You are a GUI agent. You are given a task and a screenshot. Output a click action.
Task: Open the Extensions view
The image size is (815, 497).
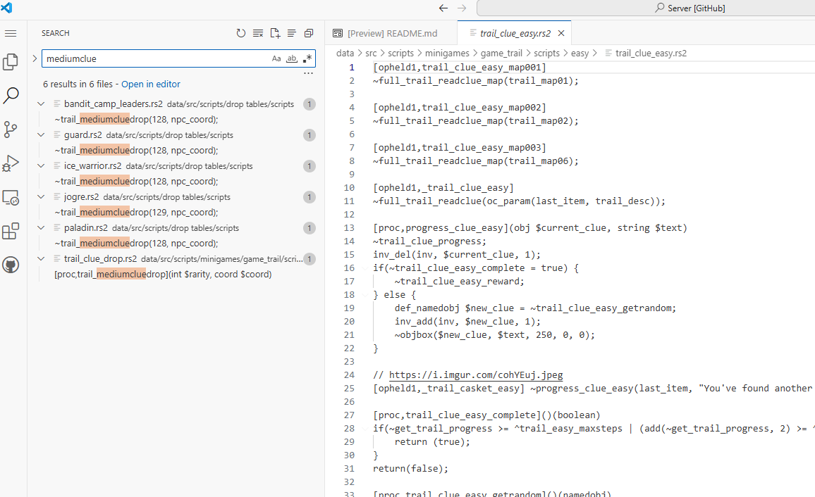[11, 231]
